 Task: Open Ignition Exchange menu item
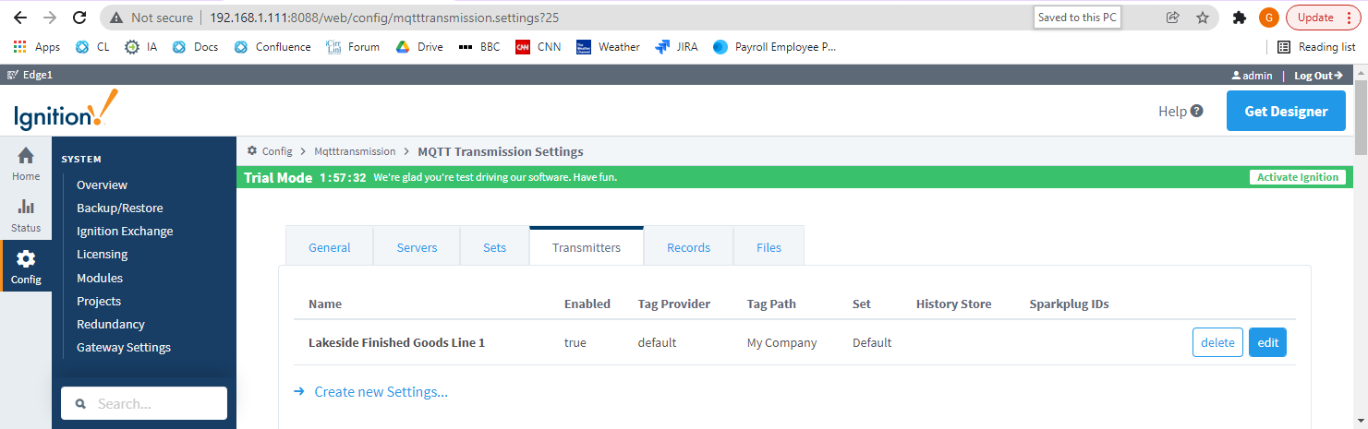click(x=125, y=231)
